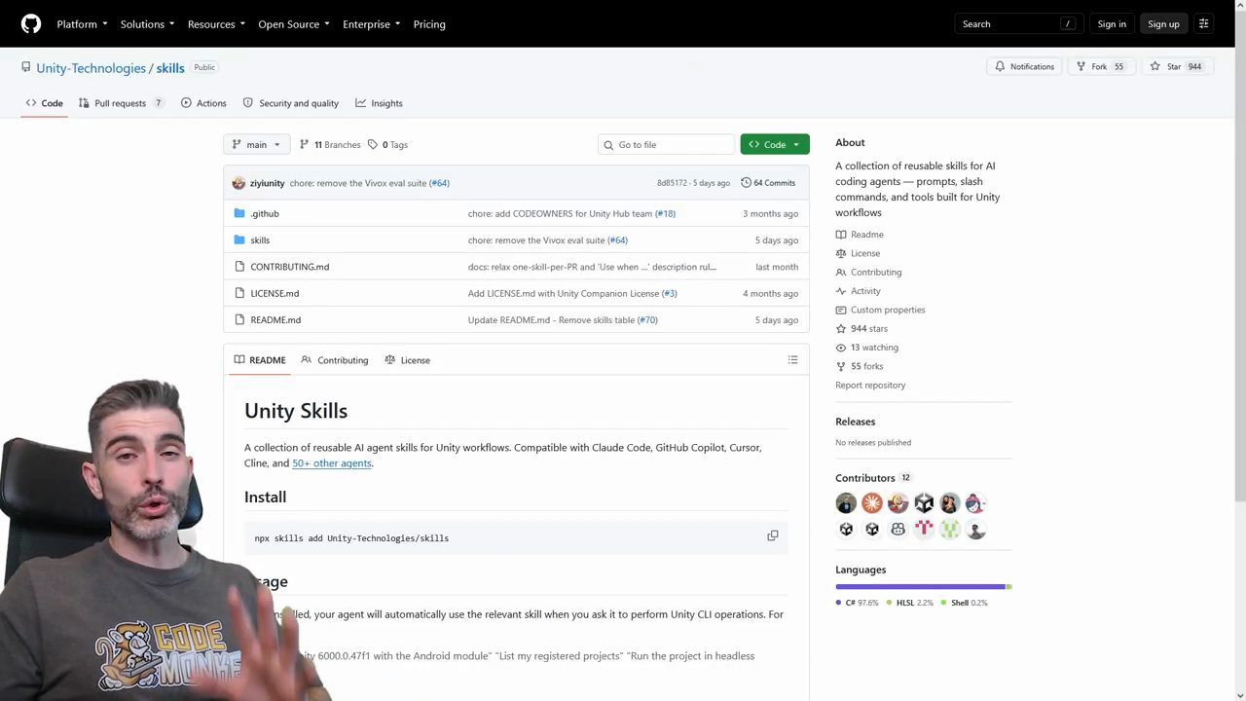Viewport: 1246px width, 701px height.
Task: Star the repository
Action: coord(1177,66)
